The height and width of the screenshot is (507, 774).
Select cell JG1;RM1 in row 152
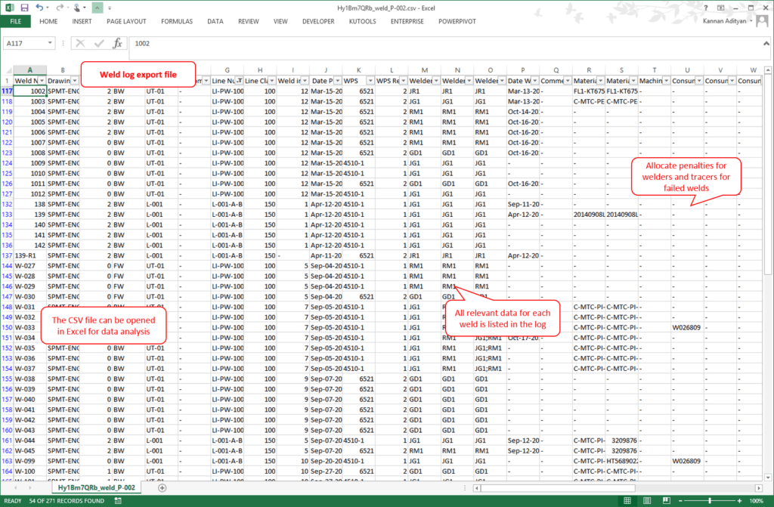(x=490, y=348)
